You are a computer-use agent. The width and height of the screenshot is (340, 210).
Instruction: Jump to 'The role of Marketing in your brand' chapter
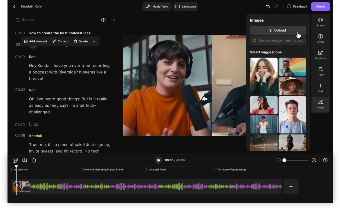[102, 169]
